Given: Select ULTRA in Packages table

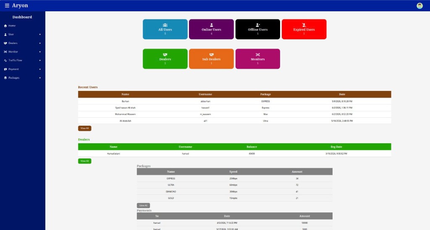Looking at the screenshot, I should click(x=171, y=185).
